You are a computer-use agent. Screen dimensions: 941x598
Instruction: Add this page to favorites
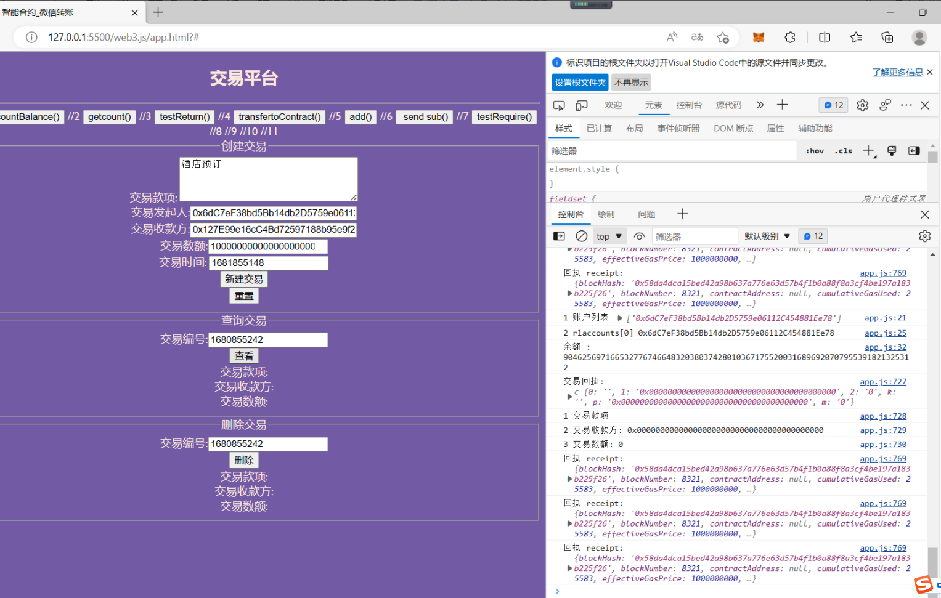coord(723,38)
